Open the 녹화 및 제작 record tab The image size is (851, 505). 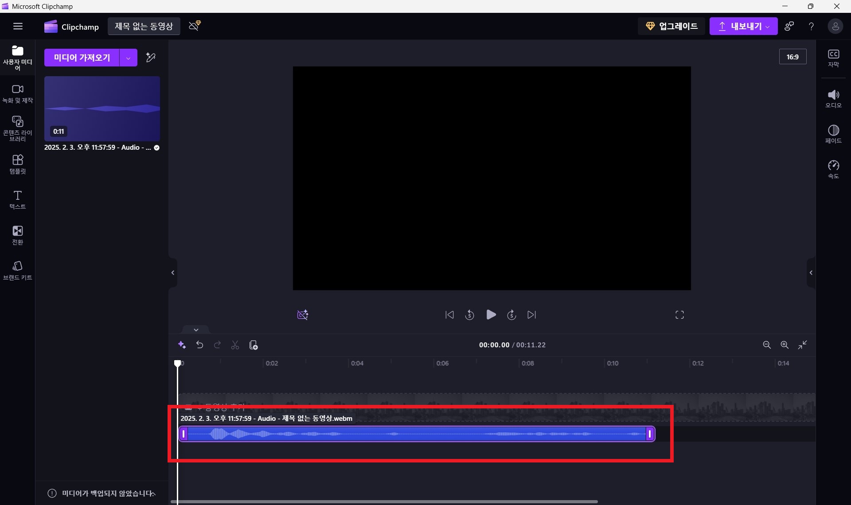pyautogui.click(x=17, y=94)
